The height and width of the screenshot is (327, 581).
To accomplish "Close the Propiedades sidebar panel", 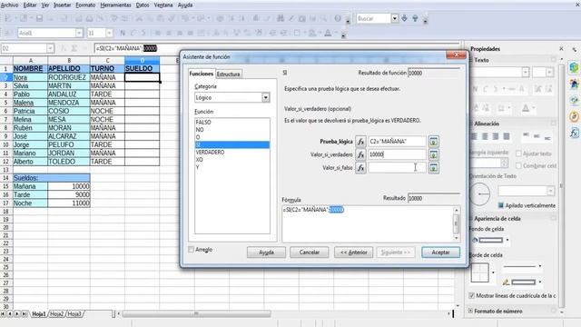I will (561, 48).
